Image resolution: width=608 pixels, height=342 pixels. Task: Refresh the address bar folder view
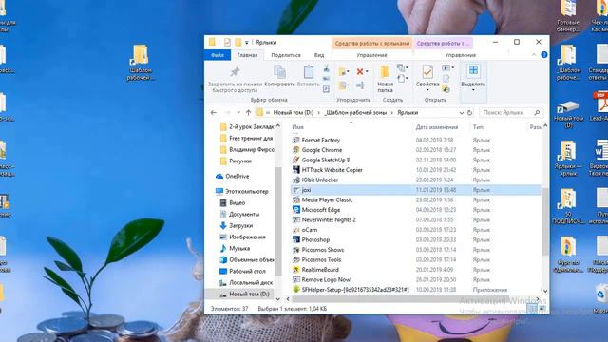point(469,112)
